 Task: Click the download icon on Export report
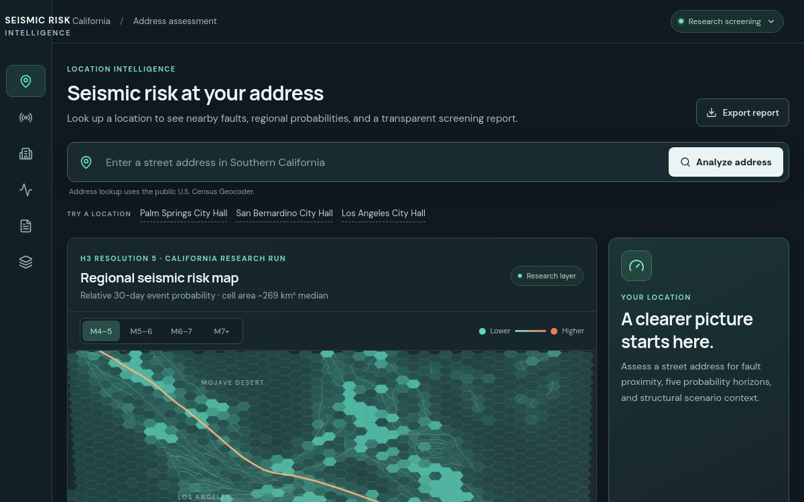pos(712,112)
